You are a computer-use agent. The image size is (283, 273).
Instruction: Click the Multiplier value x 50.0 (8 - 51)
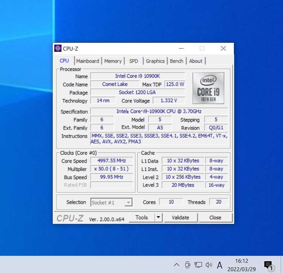112,169
